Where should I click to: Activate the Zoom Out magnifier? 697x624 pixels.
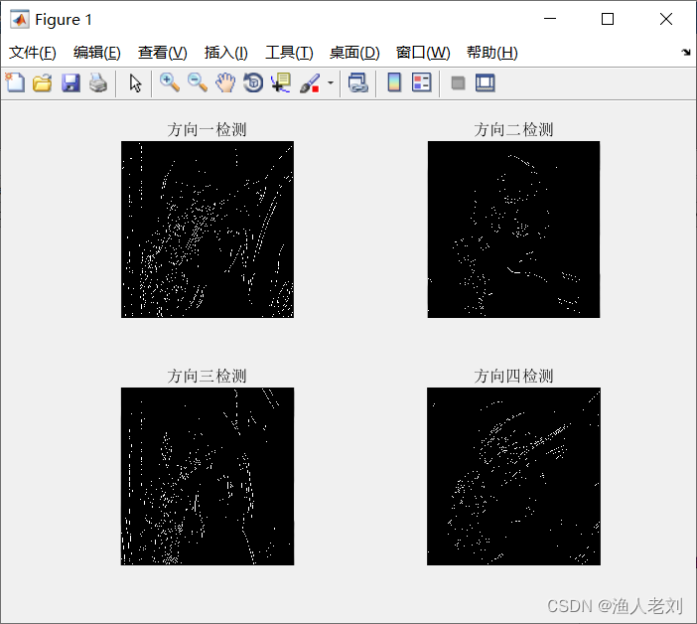click(x=198, y=82)
